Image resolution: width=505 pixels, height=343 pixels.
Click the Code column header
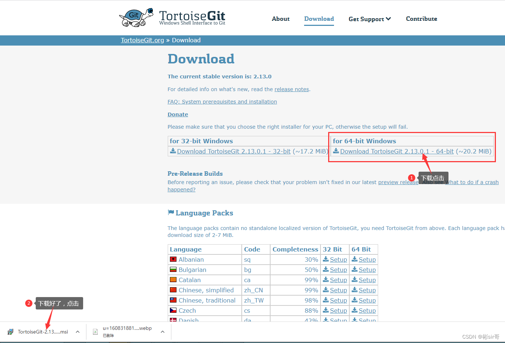point(256,249)
